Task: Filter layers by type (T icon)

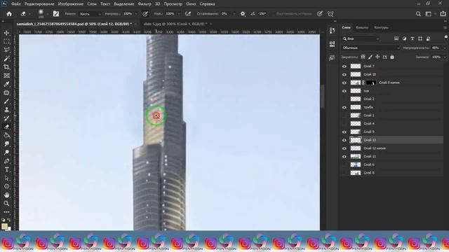Action: (x=413, y=38)
